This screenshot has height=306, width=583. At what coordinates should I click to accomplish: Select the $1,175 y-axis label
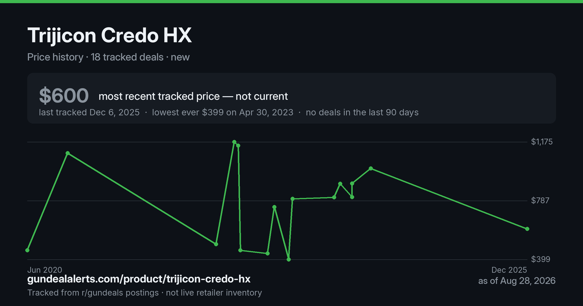pyautogui.click(x=542, y=142)
